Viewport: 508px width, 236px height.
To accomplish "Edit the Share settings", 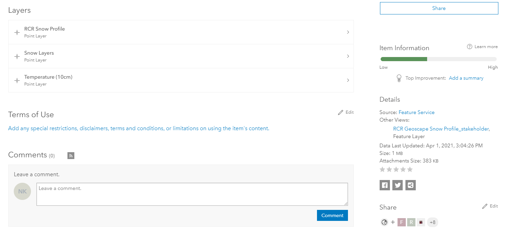I will coord(490,206).
